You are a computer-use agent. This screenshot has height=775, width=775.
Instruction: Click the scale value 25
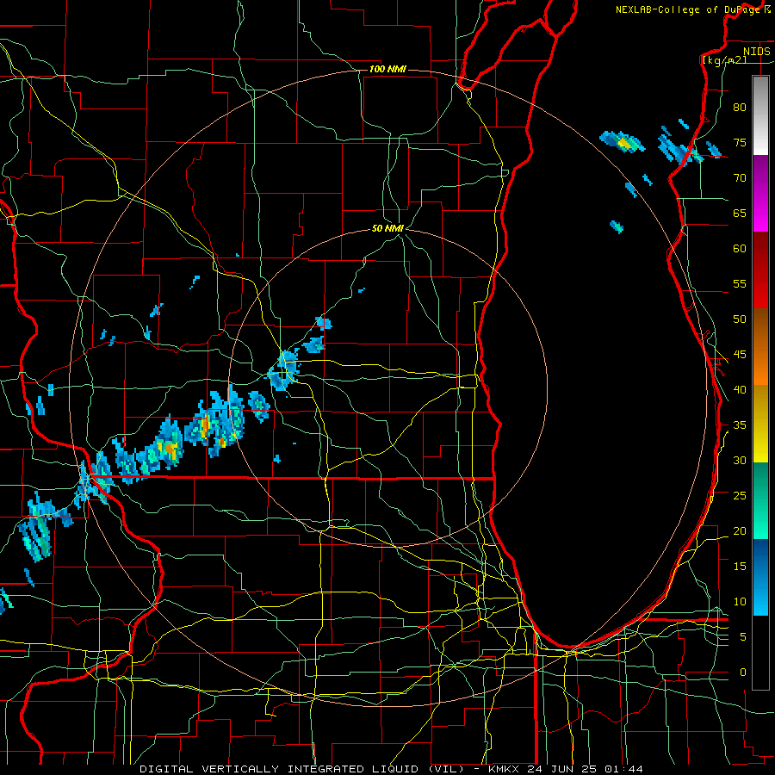(x=740, y=495)
